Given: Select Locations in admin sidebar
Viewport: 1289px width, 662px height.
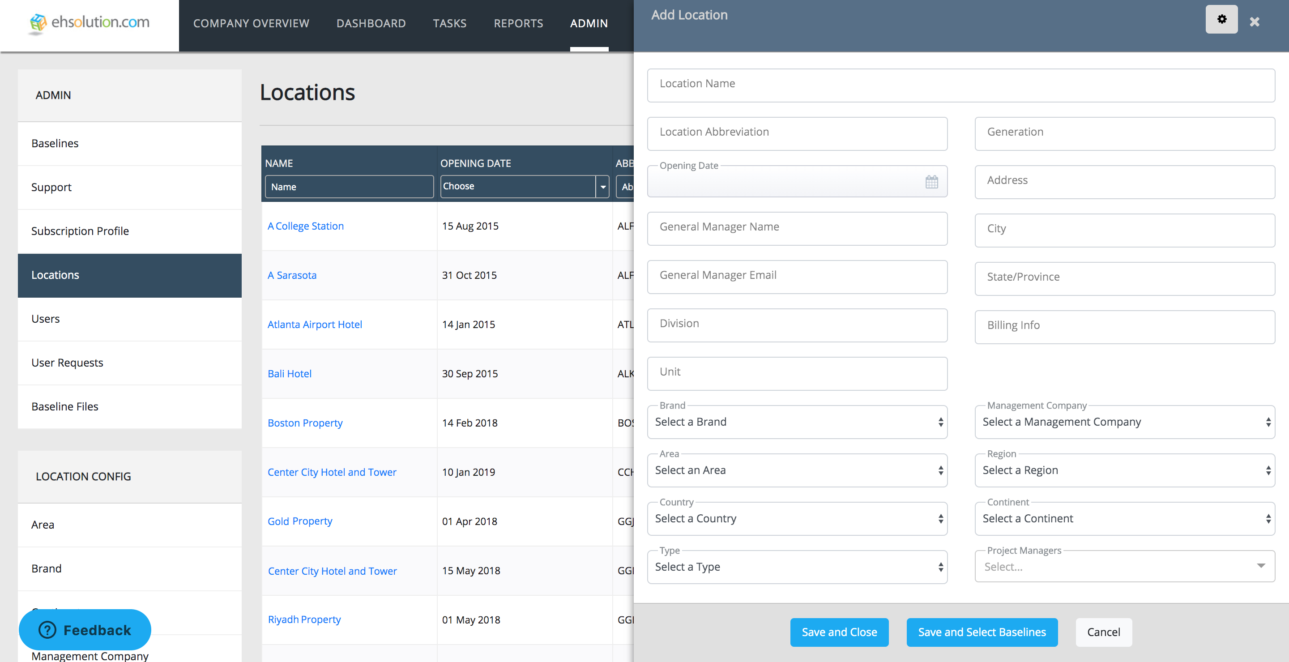Looking at the screenshot, I should click(x=130, y=275).
